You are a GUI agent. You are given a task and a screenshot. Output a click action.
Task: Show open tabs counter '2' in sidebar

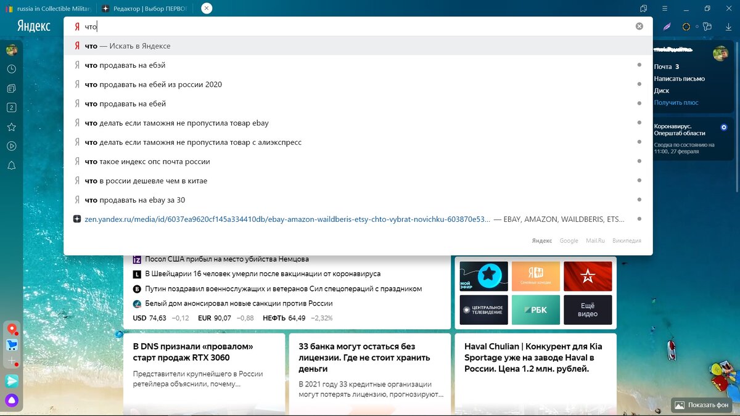tap(11, 107)
